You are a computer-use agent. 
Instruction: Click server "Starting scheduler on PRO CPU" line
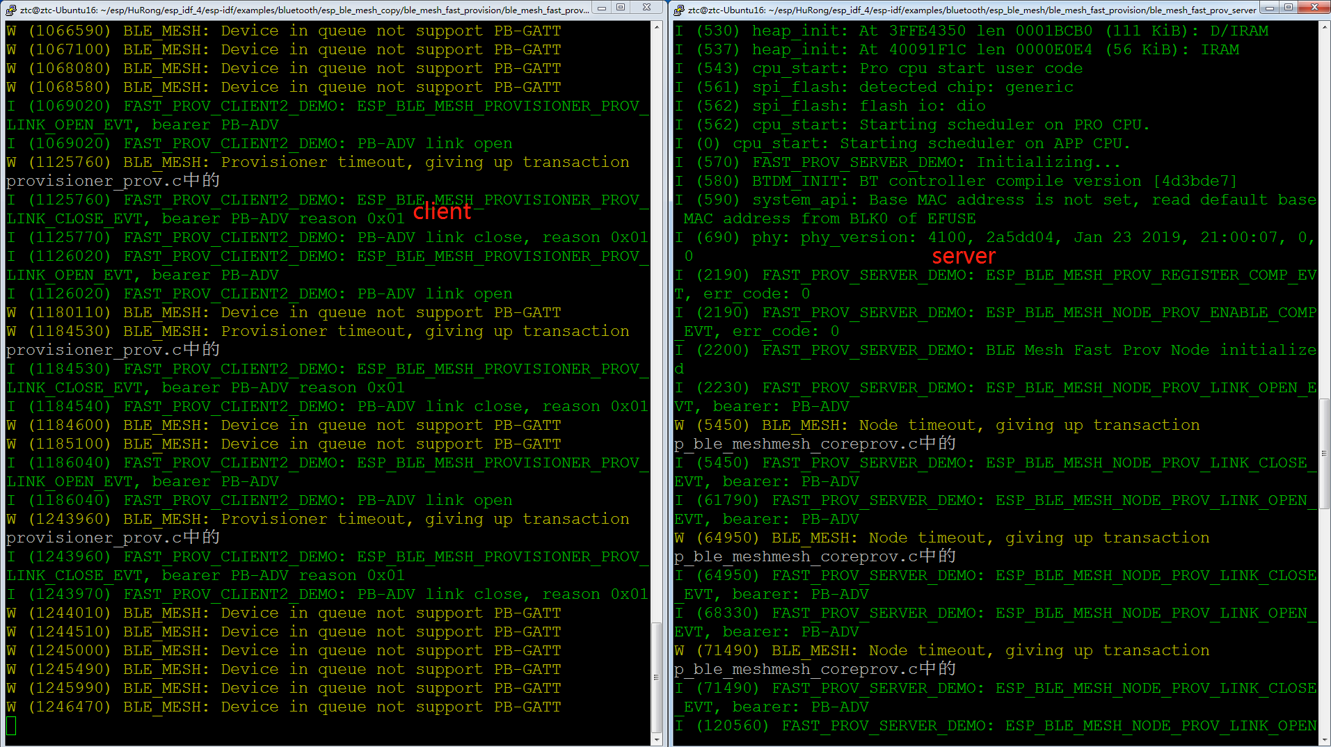912,125
